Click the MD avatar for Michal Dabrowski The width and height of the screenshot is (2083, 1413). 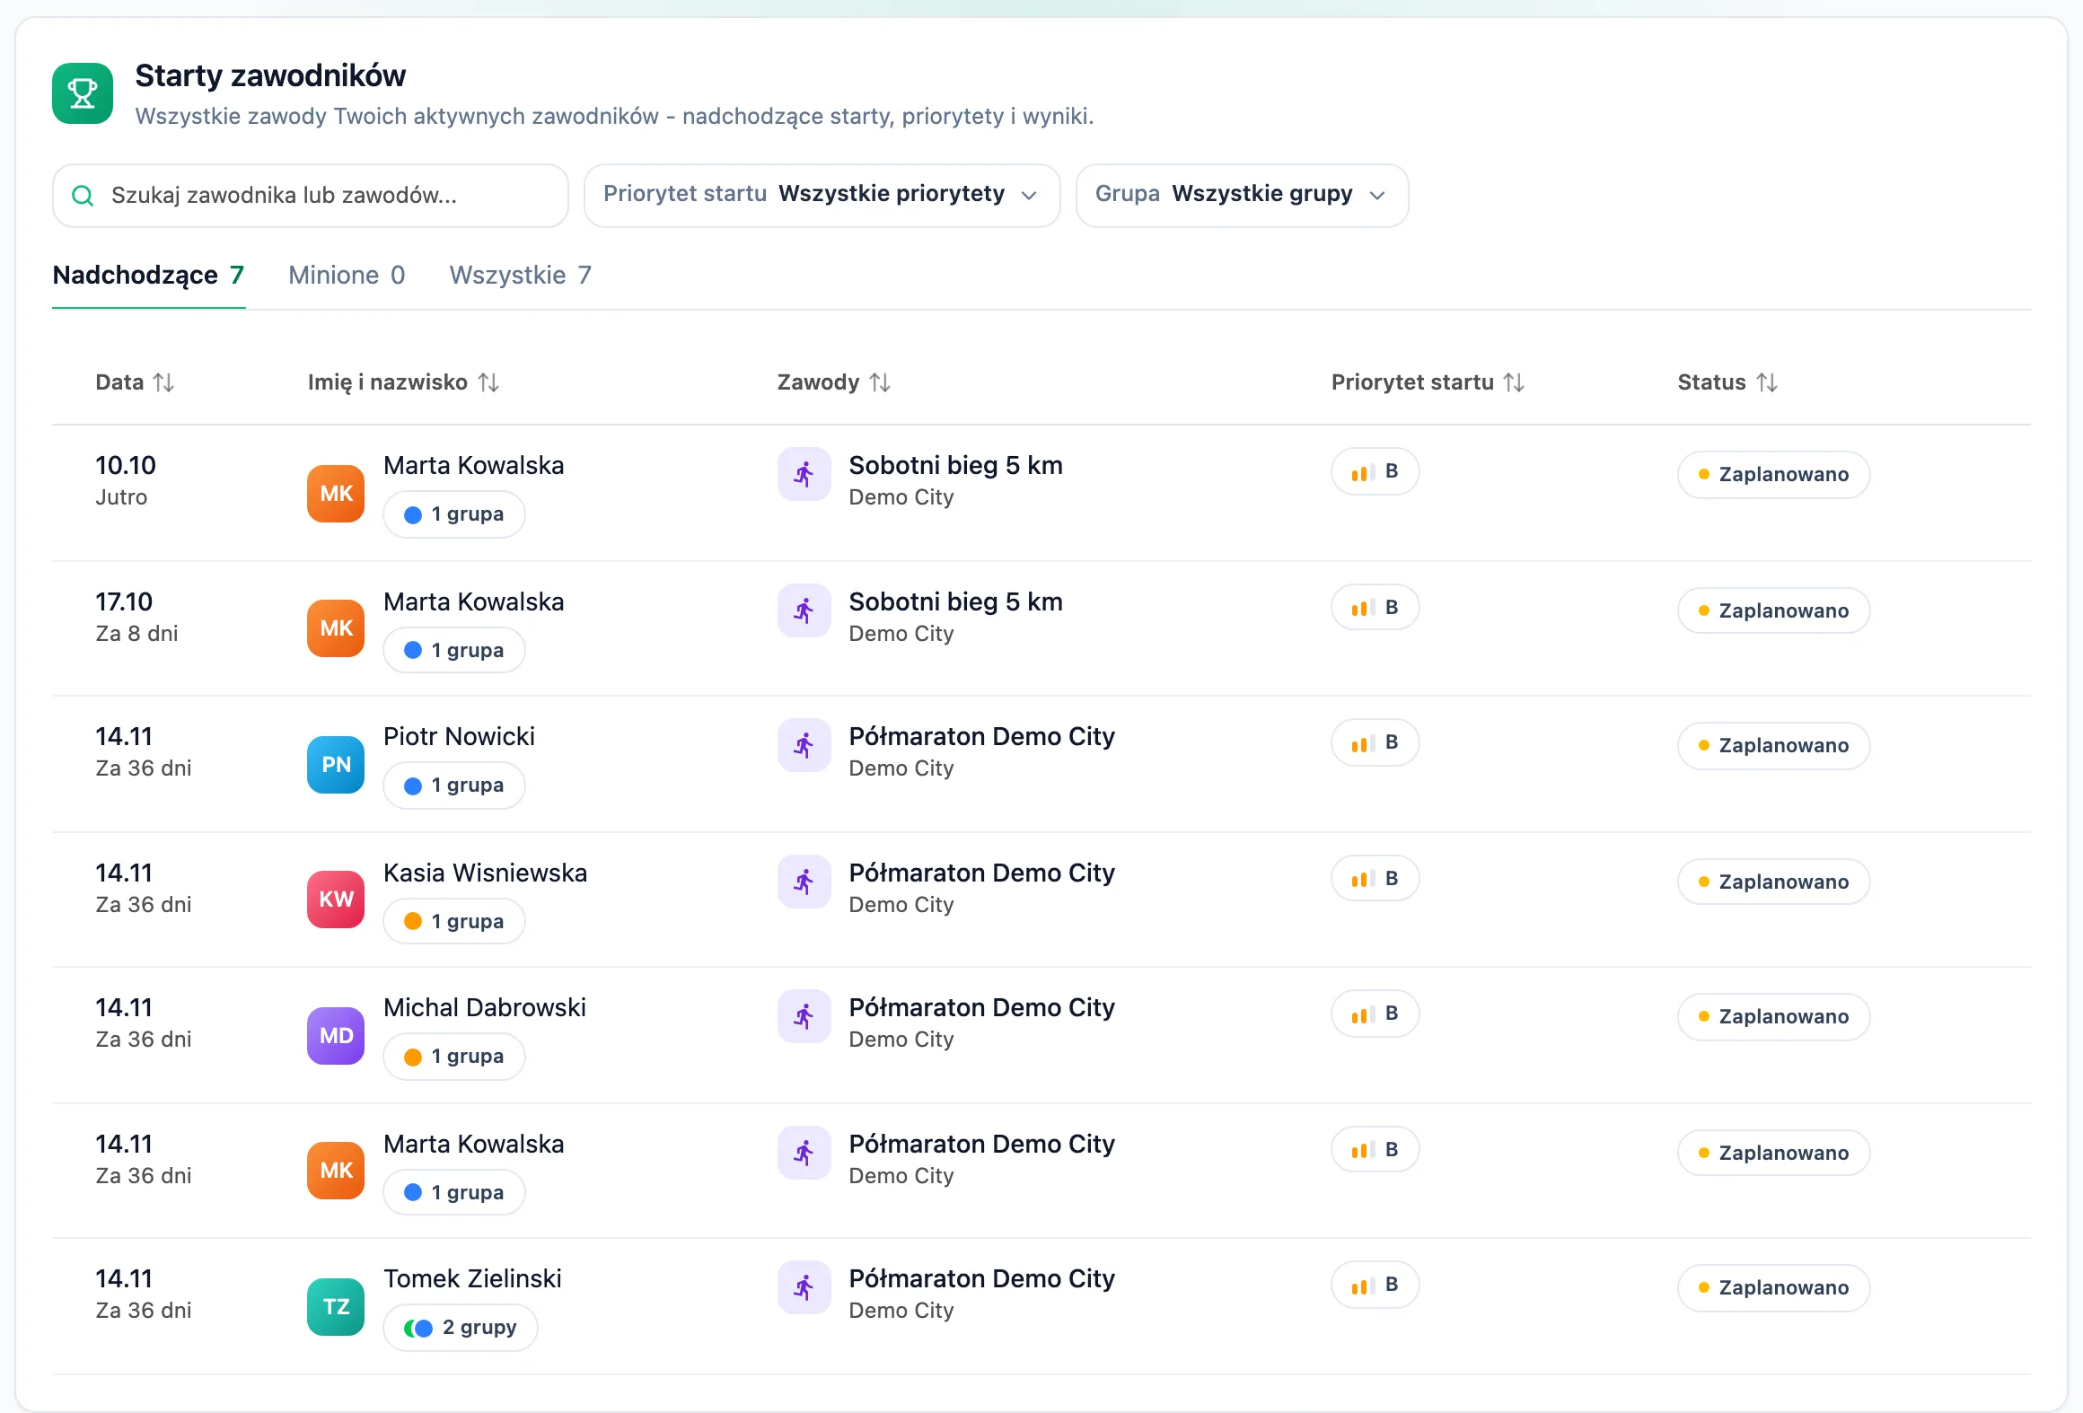click(x=336, y=1035)
